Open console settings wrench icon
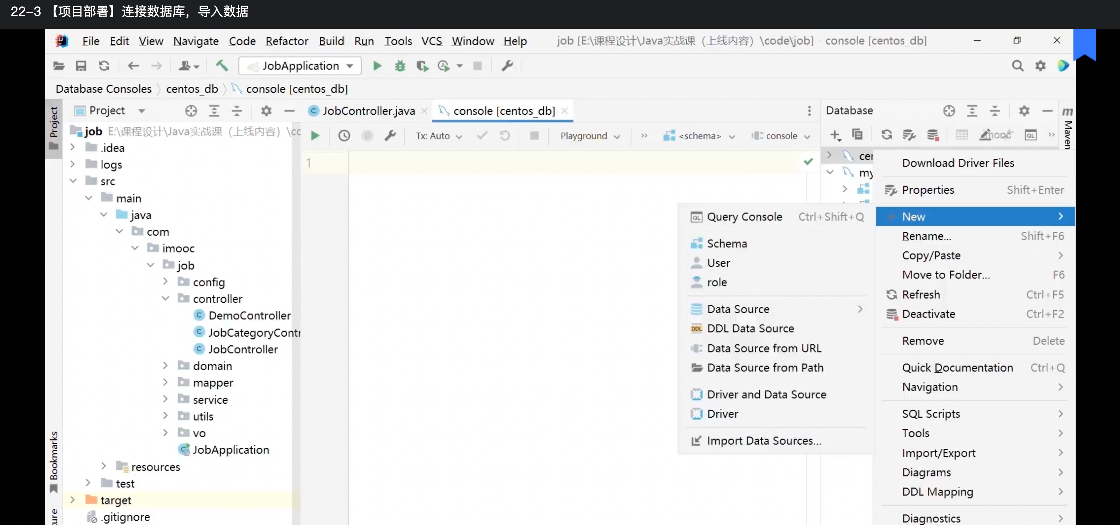 (x=390, y=136)
